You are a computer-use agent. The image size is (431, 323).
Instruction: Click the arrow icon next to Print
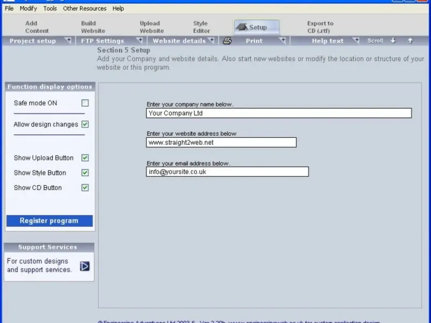tap(282, 41)
